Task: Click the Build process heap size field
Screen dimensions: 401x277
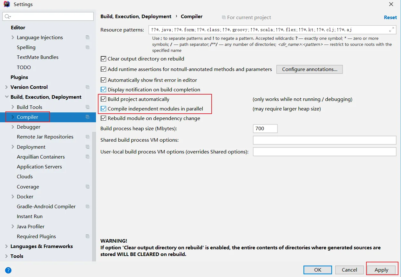Action: [x=265, y=129]
